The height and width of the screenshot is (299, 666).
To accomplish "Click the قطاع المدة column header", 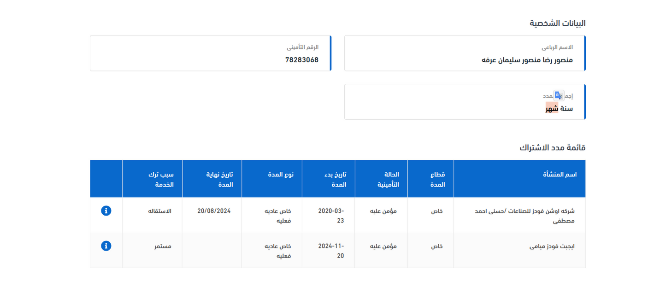I will (437, 179).
